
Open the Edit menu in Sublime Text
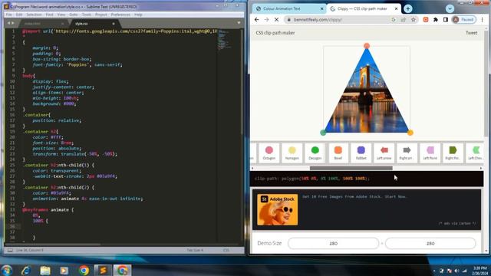pyautogui.click(x=19, y=15)
